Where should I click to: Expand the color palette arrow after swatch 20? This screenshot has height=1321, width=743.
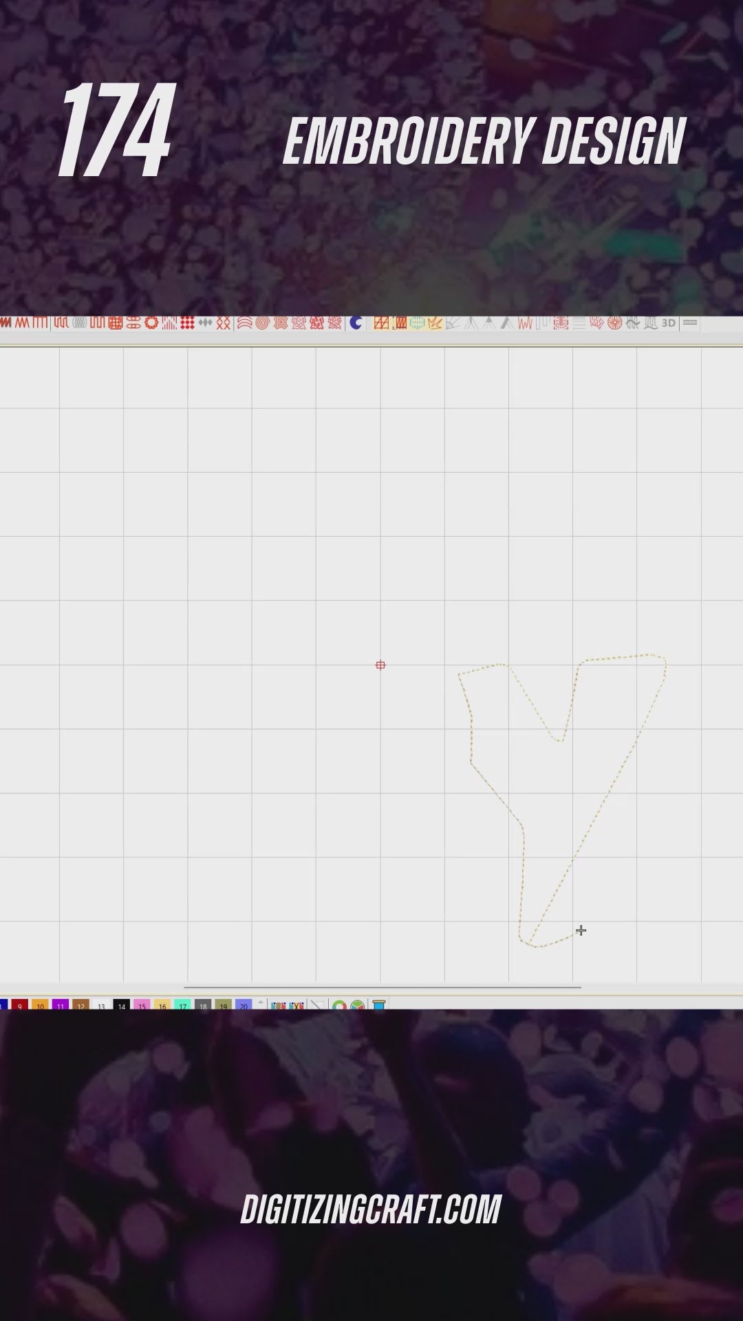(x=261, y=1004)
